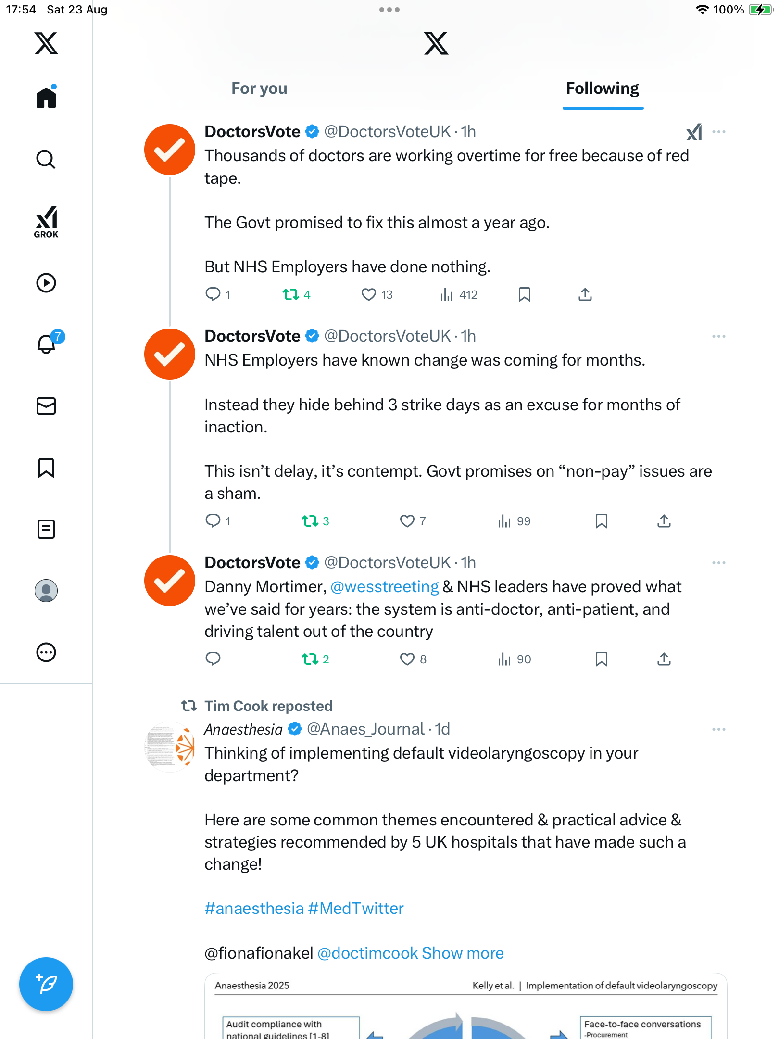Like the 'red tape' DoctorsVote post
The width and height of the screenshot is (779, 1039).
[x=369, y=294]
